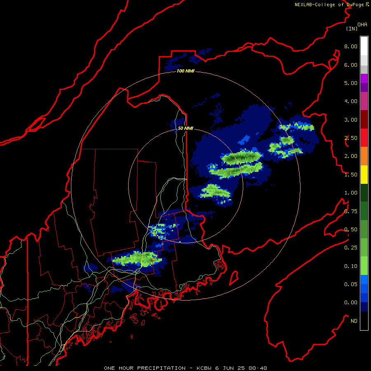The image size is (371, 371).
Task: Click the NEXLAB-College of DuPage credit text
Action: point(330,5)
